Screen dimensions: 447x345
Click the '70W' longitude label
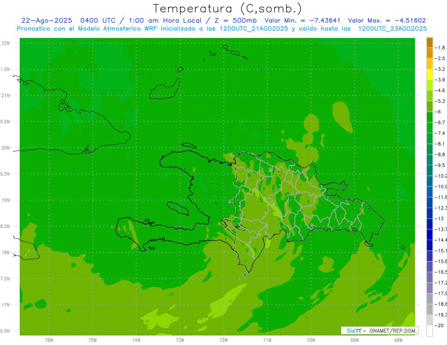tap(311, 340)
